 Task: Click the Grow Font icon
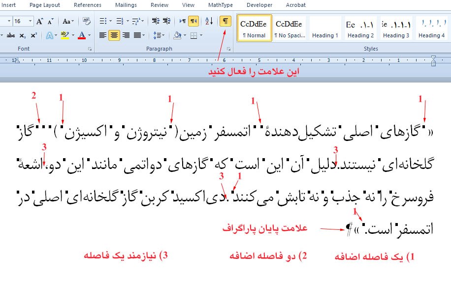tap(40, 21)
